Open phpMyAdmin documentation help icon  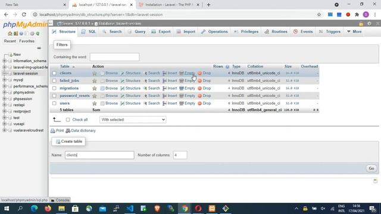21,33
